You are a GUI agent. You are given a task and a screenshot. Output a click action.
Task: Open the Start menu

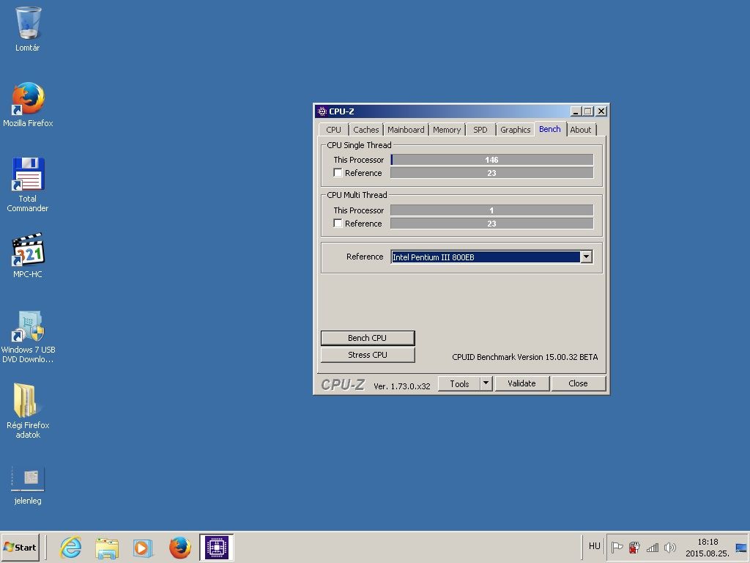20,547
